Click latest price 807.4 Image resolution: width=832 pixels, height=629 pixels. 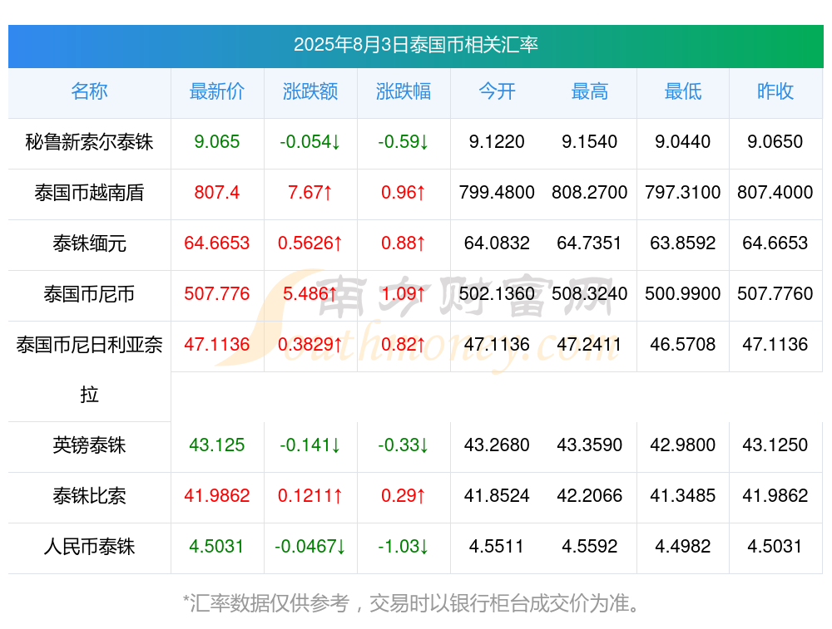click(x=217, y=193)
